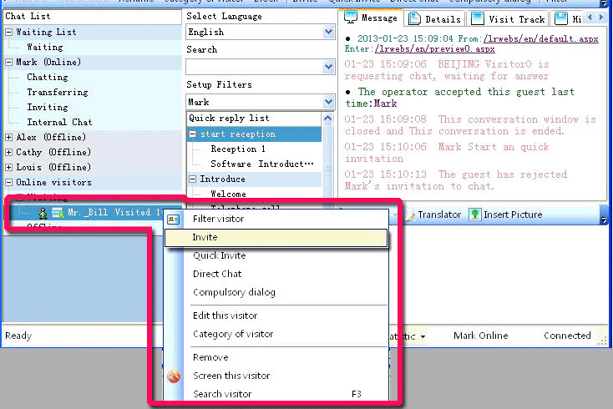Select Waiting under Waiting List
This screenshot has height=409, width=613.
[x=45, y=48]
